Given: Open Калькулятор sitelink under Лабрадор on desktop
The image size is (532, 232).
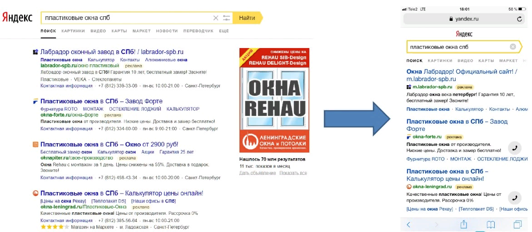Looking at the screenshot, I should click(x=101, y=60).
